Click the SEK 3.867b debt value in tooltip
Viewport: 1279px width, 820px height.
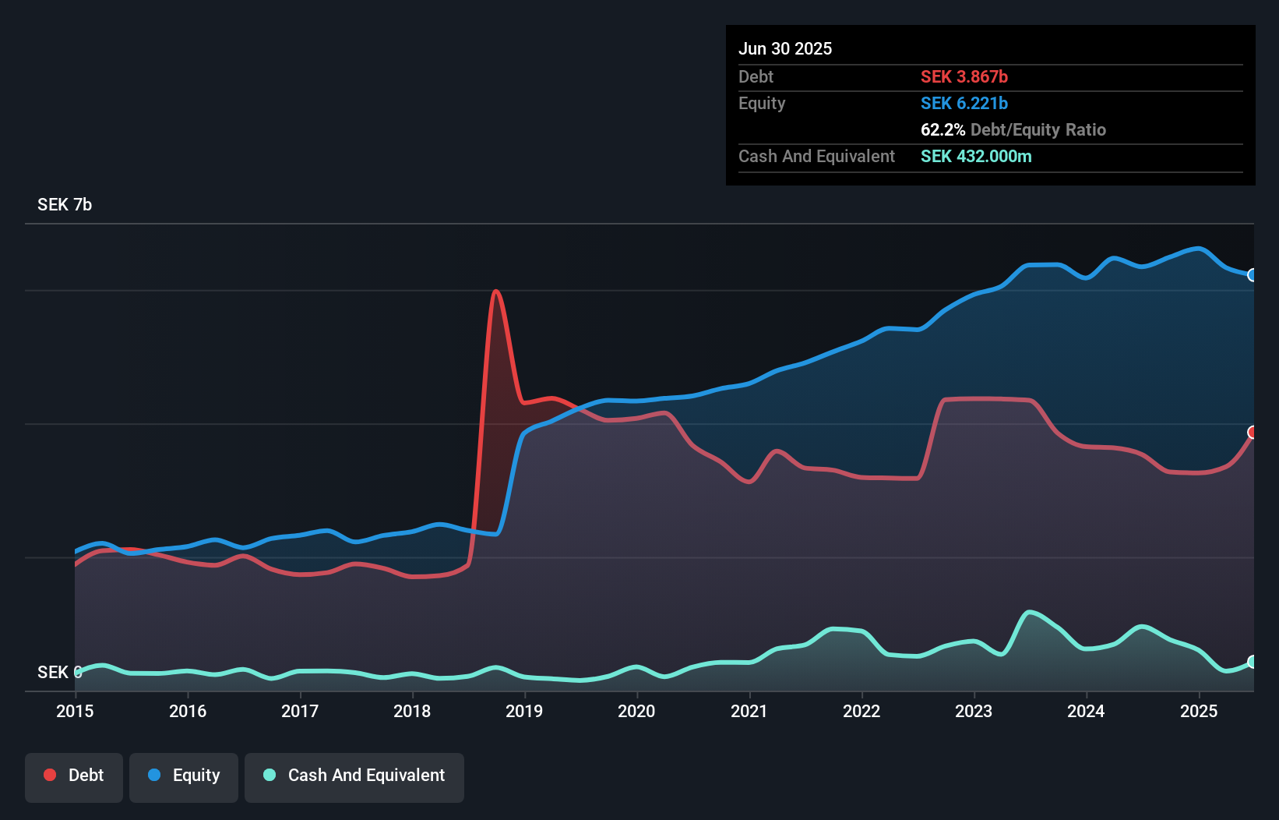tap(964, 76)
